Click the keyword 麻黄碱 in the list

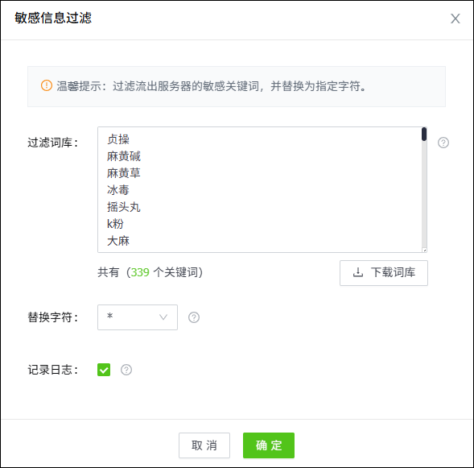point(124,156)
